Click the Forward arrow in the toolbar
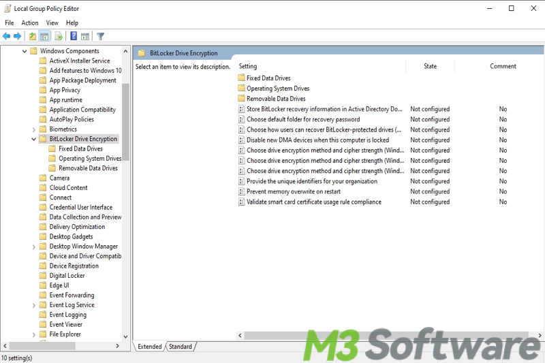This screenshot has width=545, height=363. (x=18, y=36)
